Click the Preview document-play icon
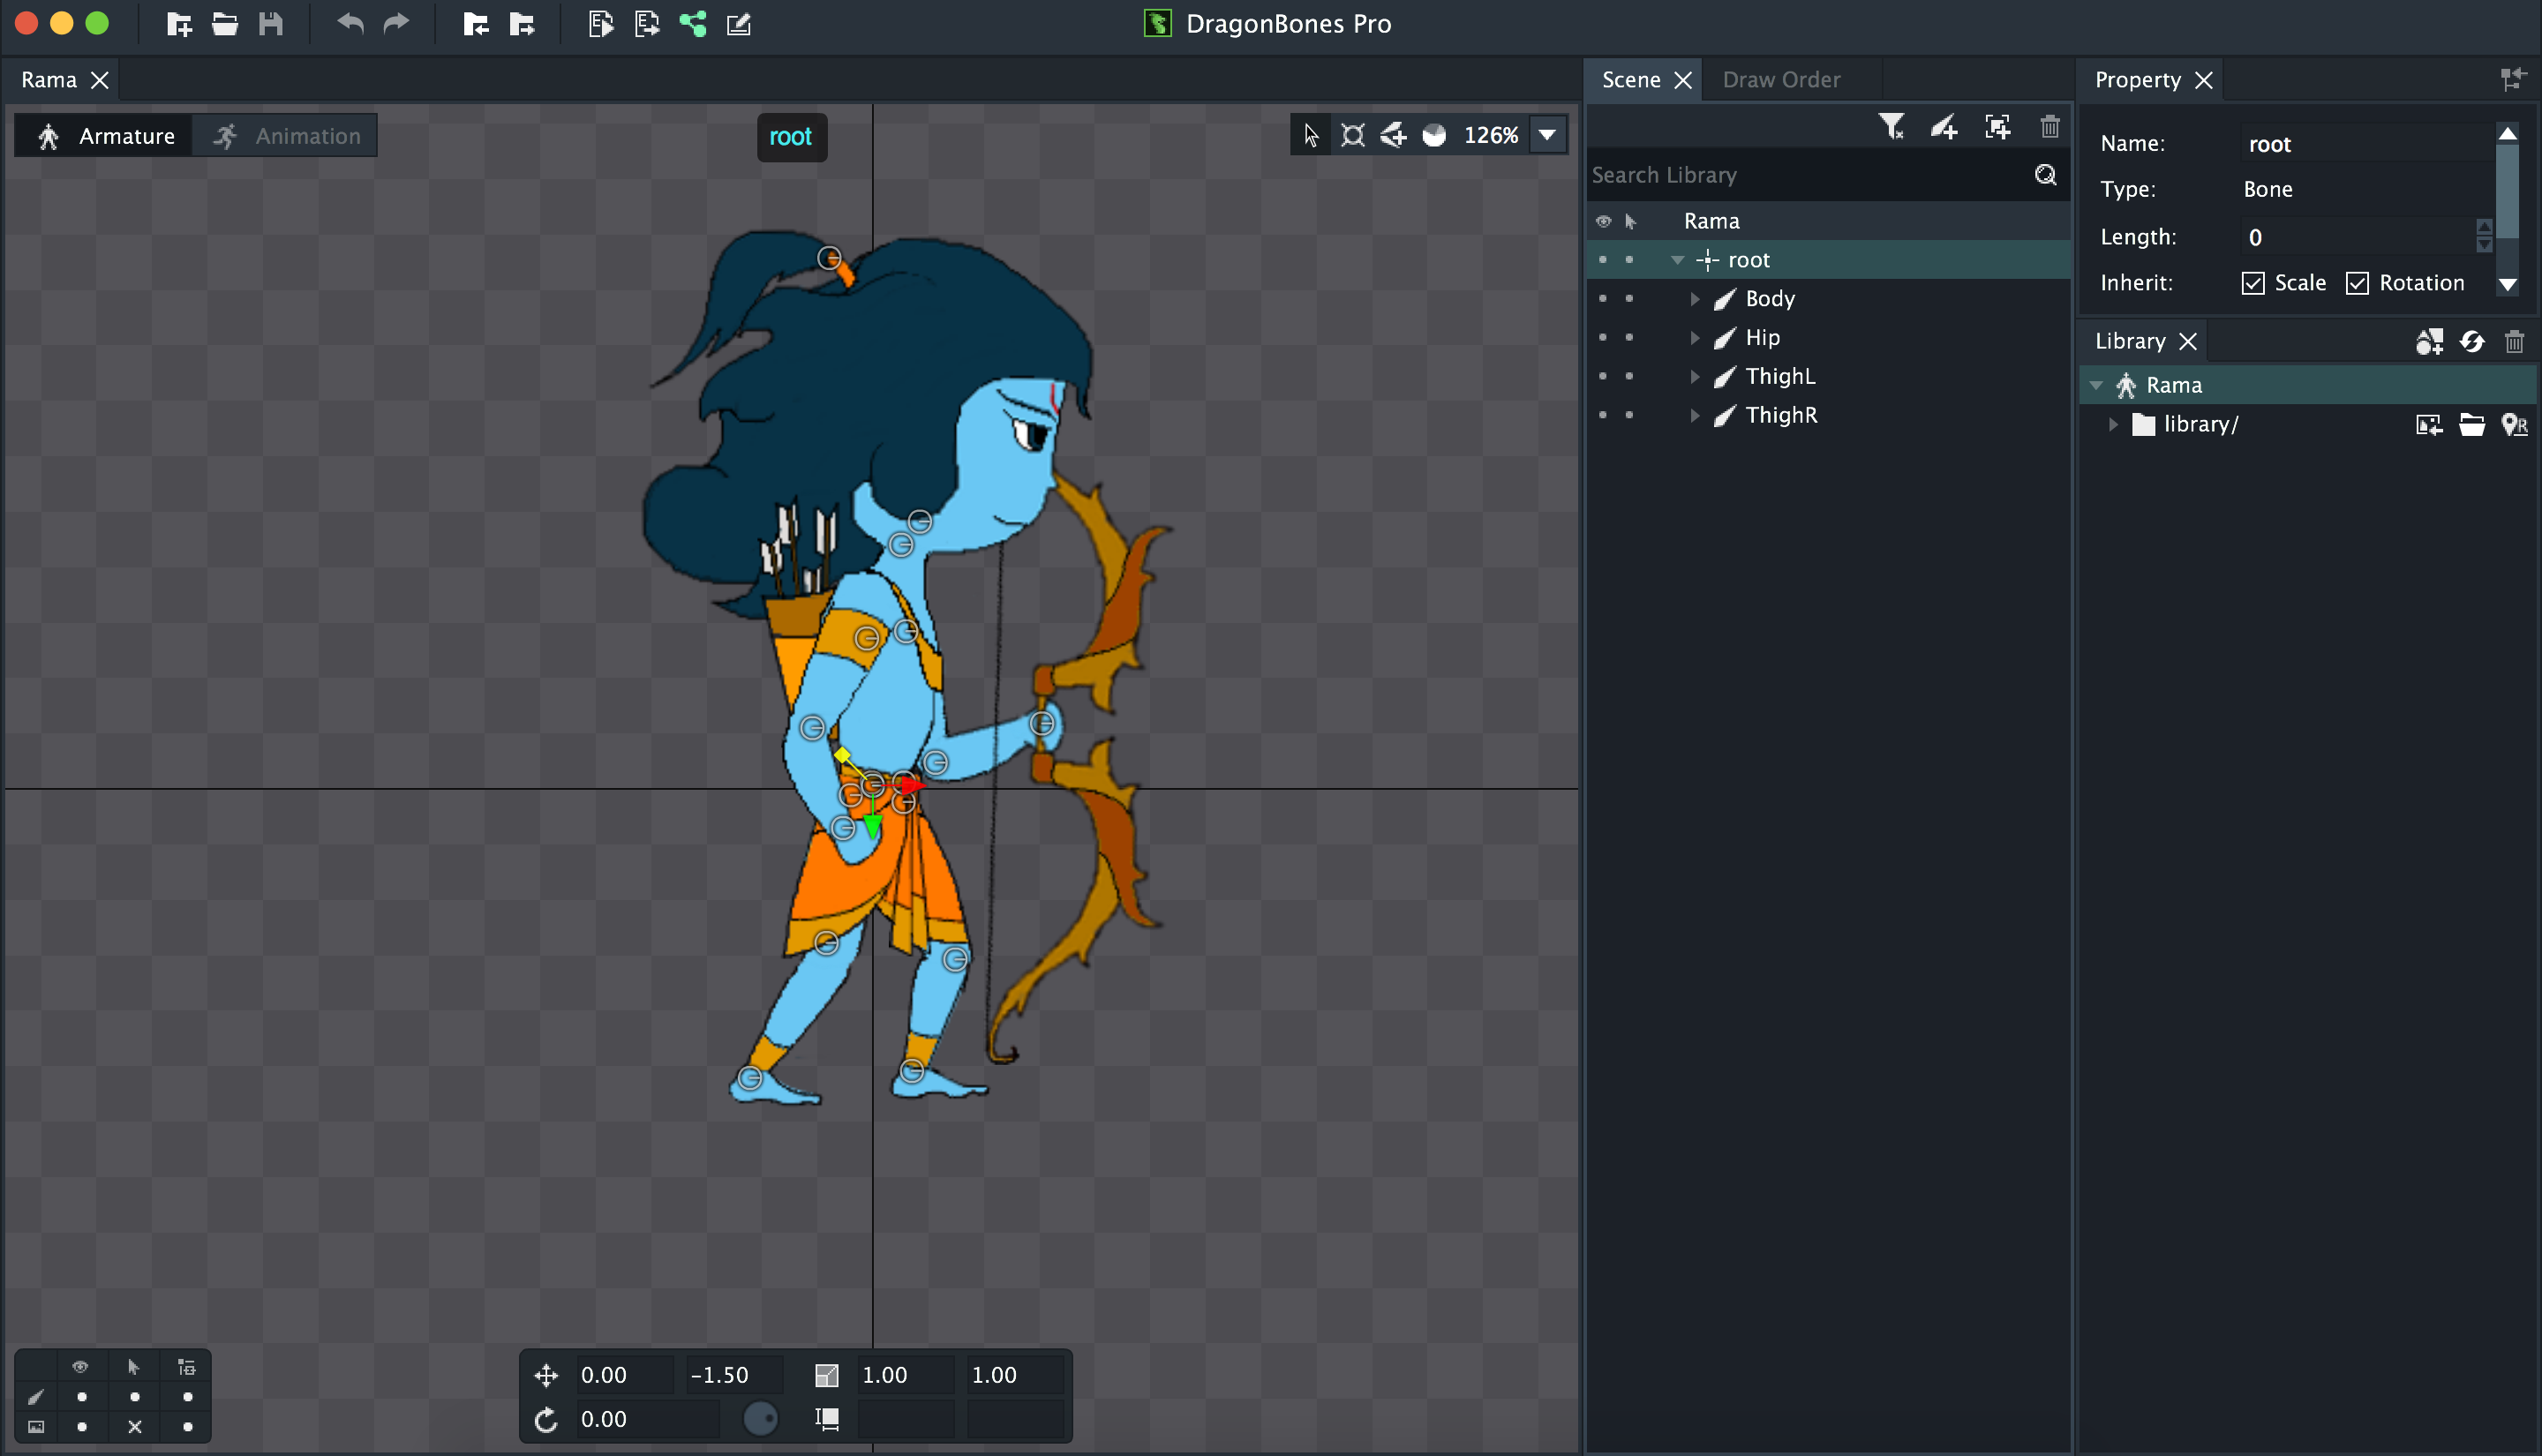2542x1456 pixels. [601, 24]
